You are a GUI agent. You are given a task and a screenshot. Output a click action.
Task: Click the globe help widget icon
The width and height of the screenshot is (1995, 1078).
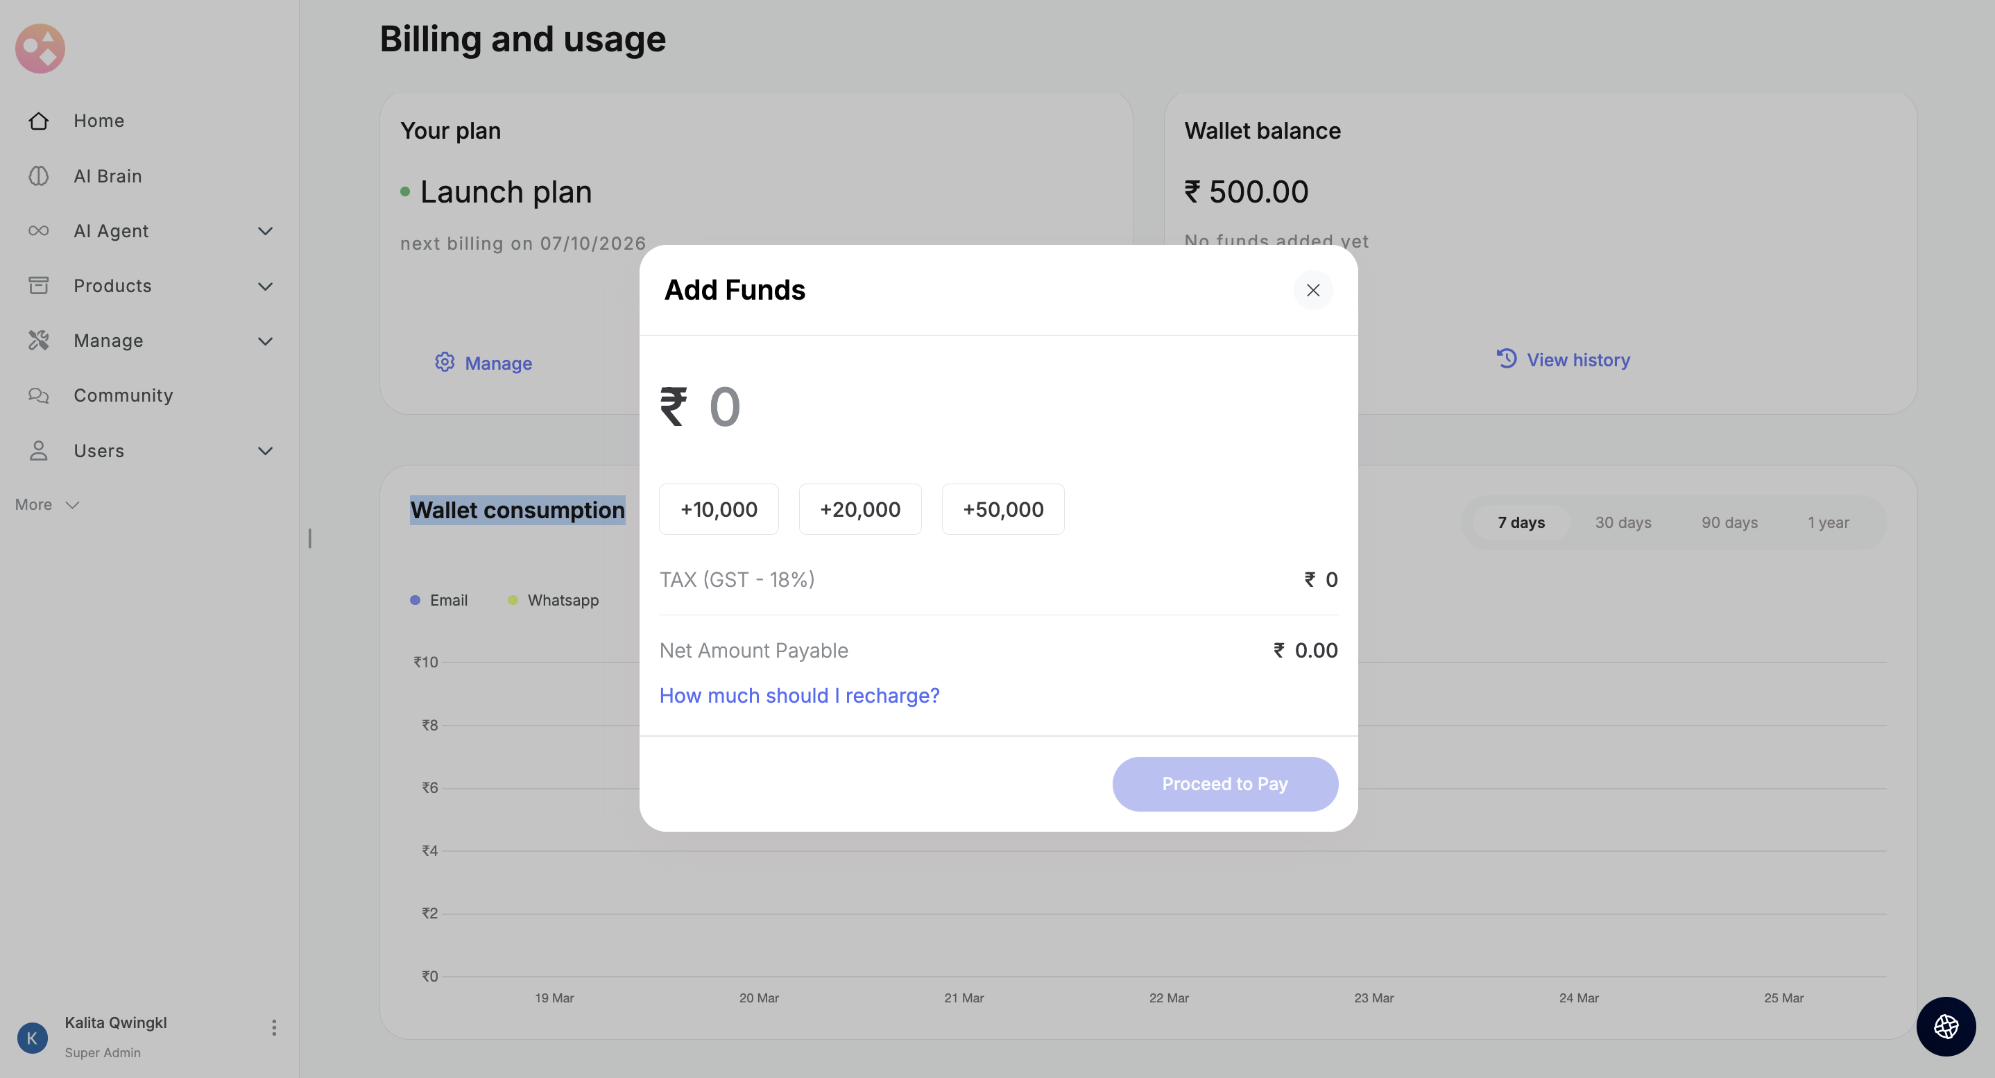[1946, 1026]
